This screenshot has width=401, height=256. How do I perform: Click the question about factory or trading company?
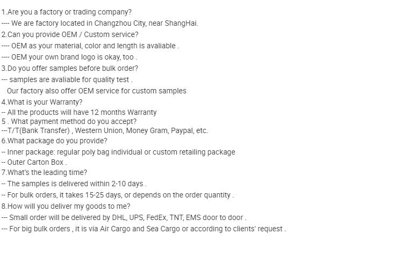click(x=67, y=12)
